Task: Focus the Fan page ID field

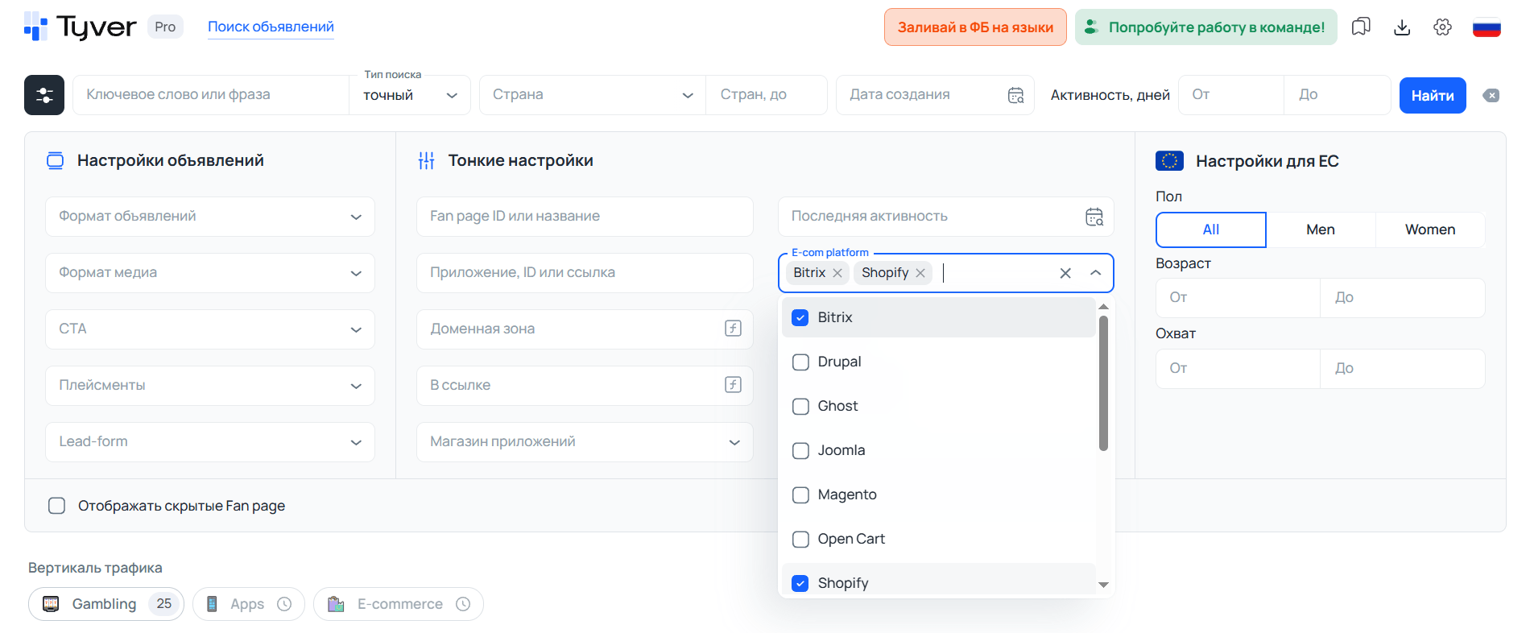Action: point(585,217)
